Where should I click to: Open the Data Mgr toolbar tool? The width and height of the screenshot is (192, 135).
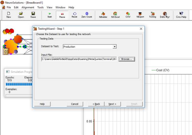tap(165, 15)
